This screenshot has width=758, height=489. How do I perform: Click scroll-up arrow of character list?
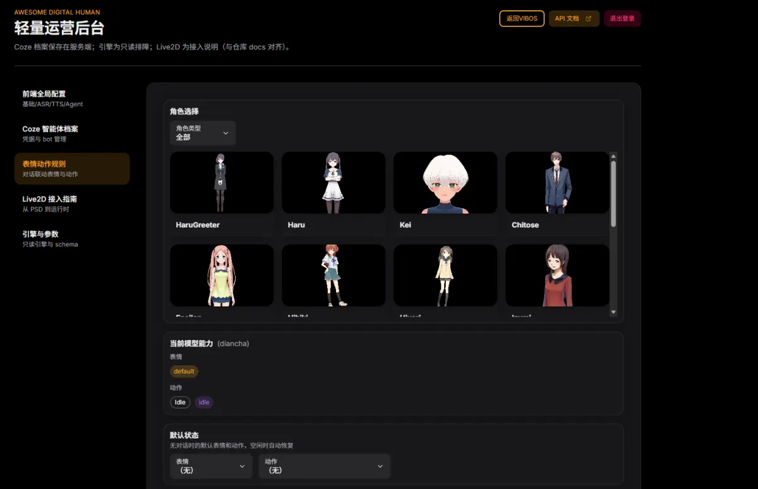coord(613,156)
